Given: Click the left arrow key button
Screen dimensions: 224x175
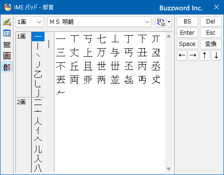Looking at the screenshot, I should click(x=182, y=55).
